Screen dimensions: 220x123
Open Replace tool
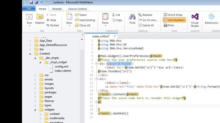[x=145, y=15]
